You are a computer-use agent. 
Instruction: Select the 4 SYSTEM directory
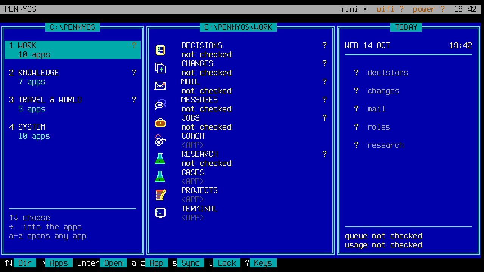click(73, 131)
